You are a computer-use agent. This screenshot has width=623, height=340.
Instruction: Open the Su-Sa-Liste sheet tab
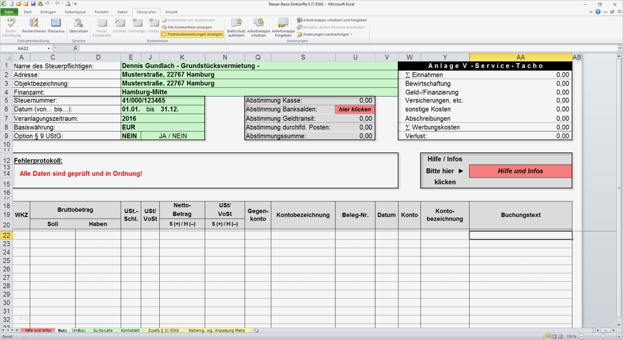104,330
